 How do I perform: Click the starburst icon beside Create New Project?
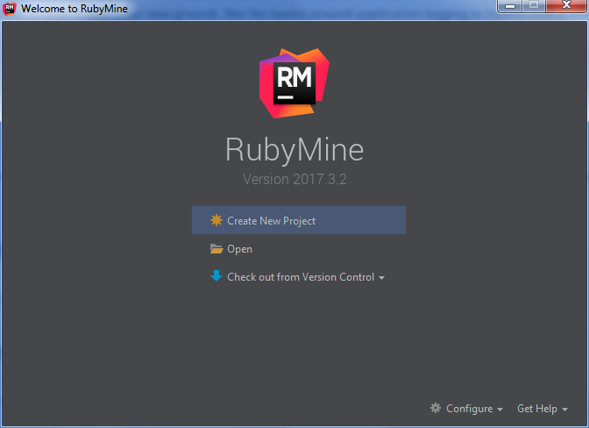[216, 221]
